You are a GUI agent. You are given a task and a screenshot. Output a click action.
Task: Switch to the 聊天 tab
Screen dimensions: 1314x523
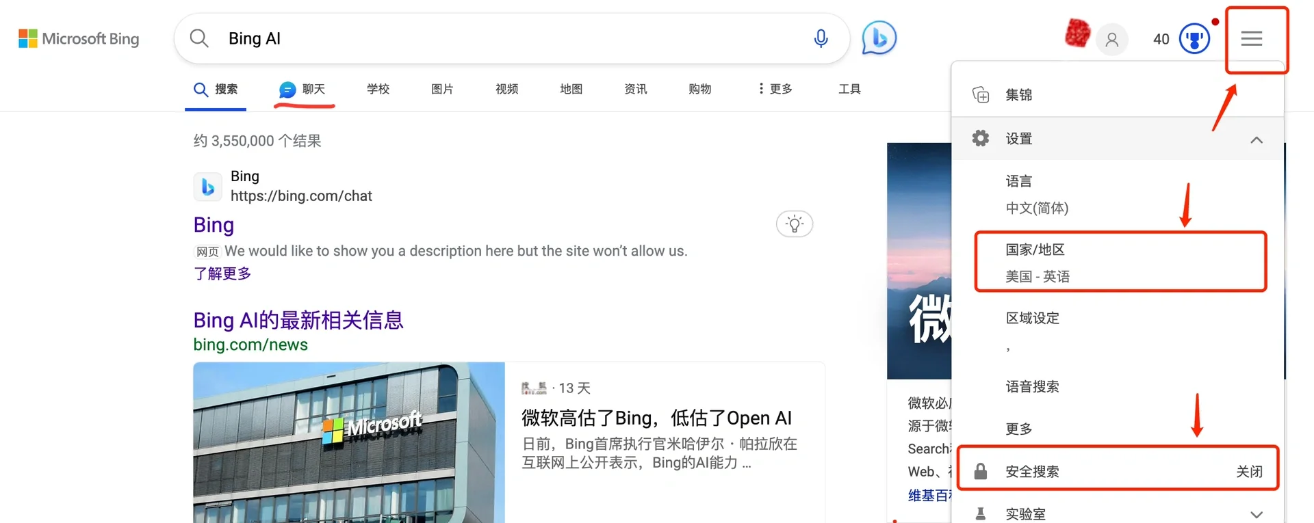tap(302, 89)
